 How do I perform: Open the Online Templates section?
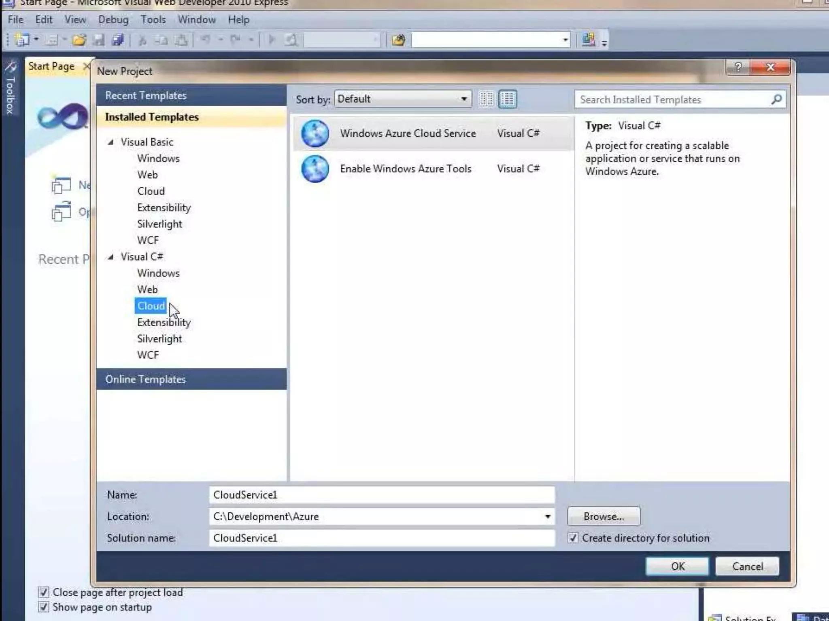coord(146,379)
